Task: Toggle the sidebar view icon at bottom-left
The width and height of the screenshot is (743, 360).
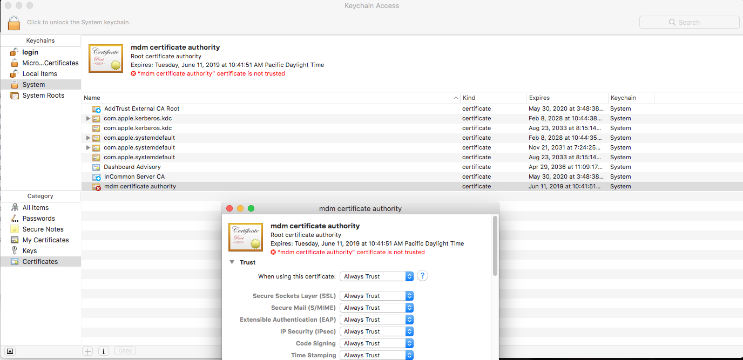Action: click(10, 351)
